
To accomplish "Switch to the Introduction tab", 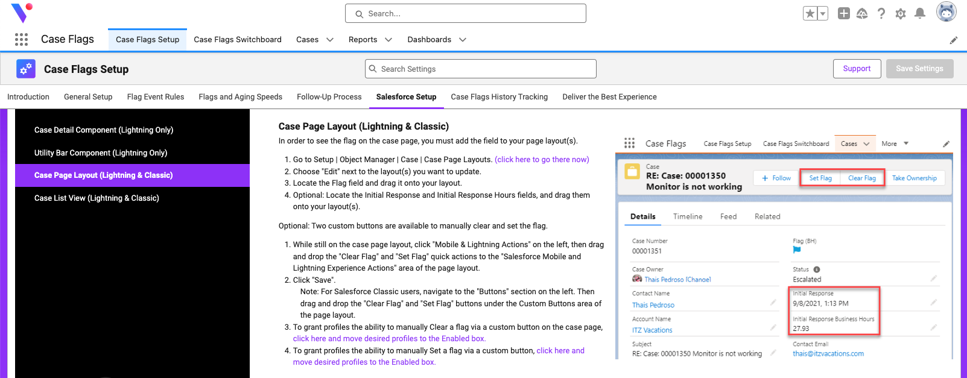I will 28,97.
